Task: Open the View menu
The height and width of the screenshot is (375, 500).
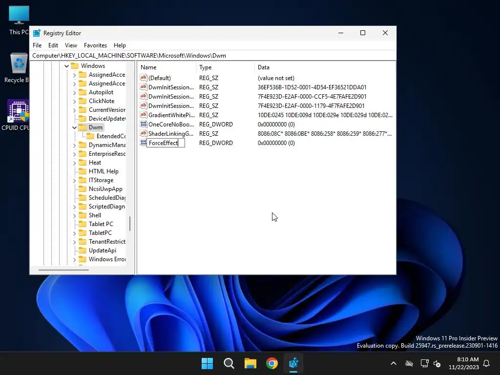Action: pos(71,45)
